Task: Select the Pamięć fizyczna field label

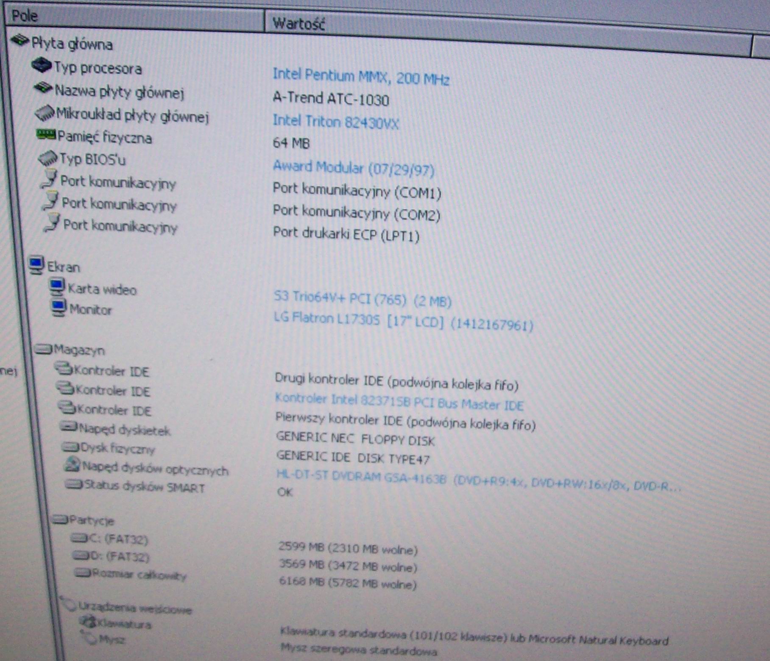Action: click(104, 137)
